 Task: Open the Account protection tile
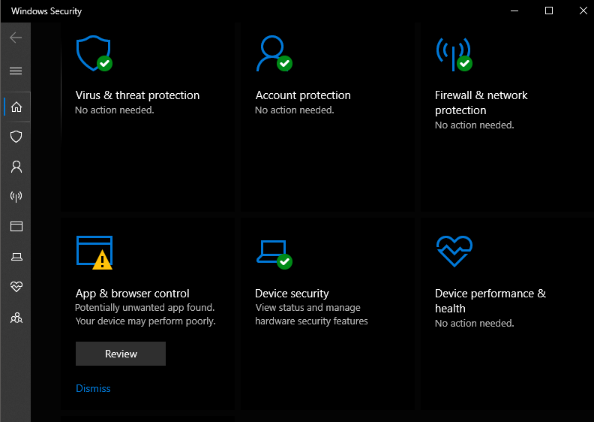(303, 95)
